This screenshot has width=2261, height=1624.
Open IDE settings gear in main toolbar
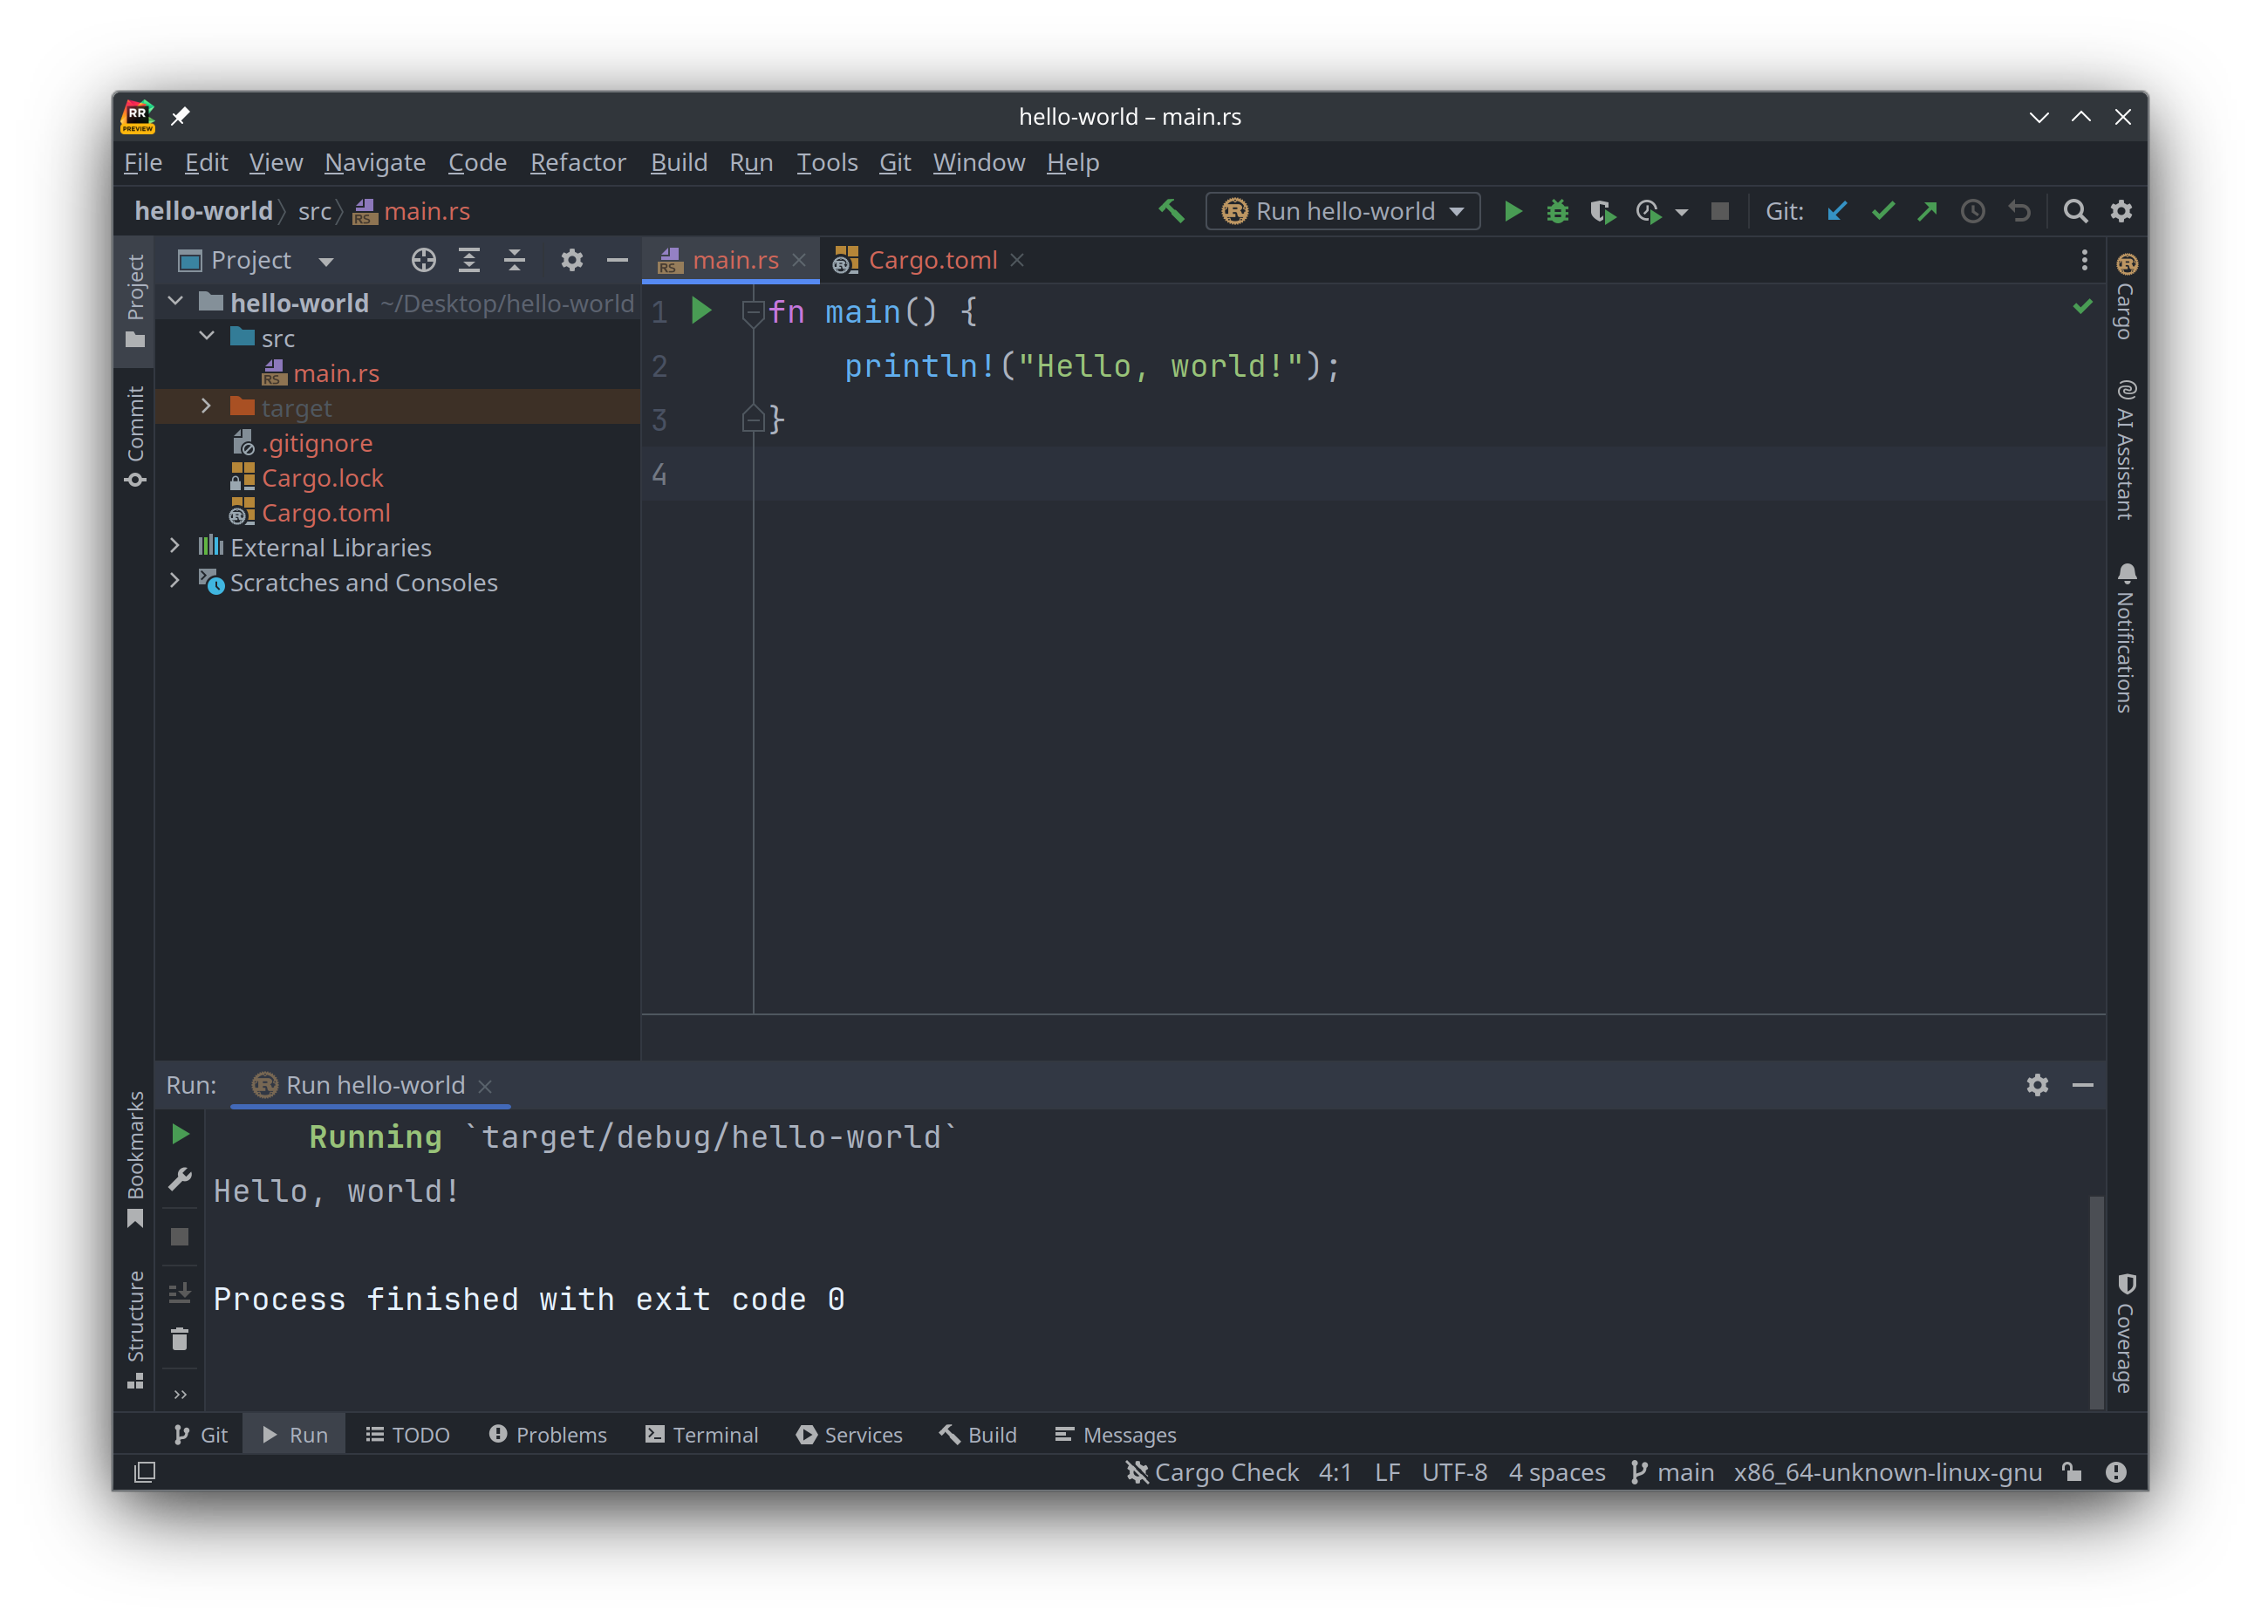(x=2121, y=210)
